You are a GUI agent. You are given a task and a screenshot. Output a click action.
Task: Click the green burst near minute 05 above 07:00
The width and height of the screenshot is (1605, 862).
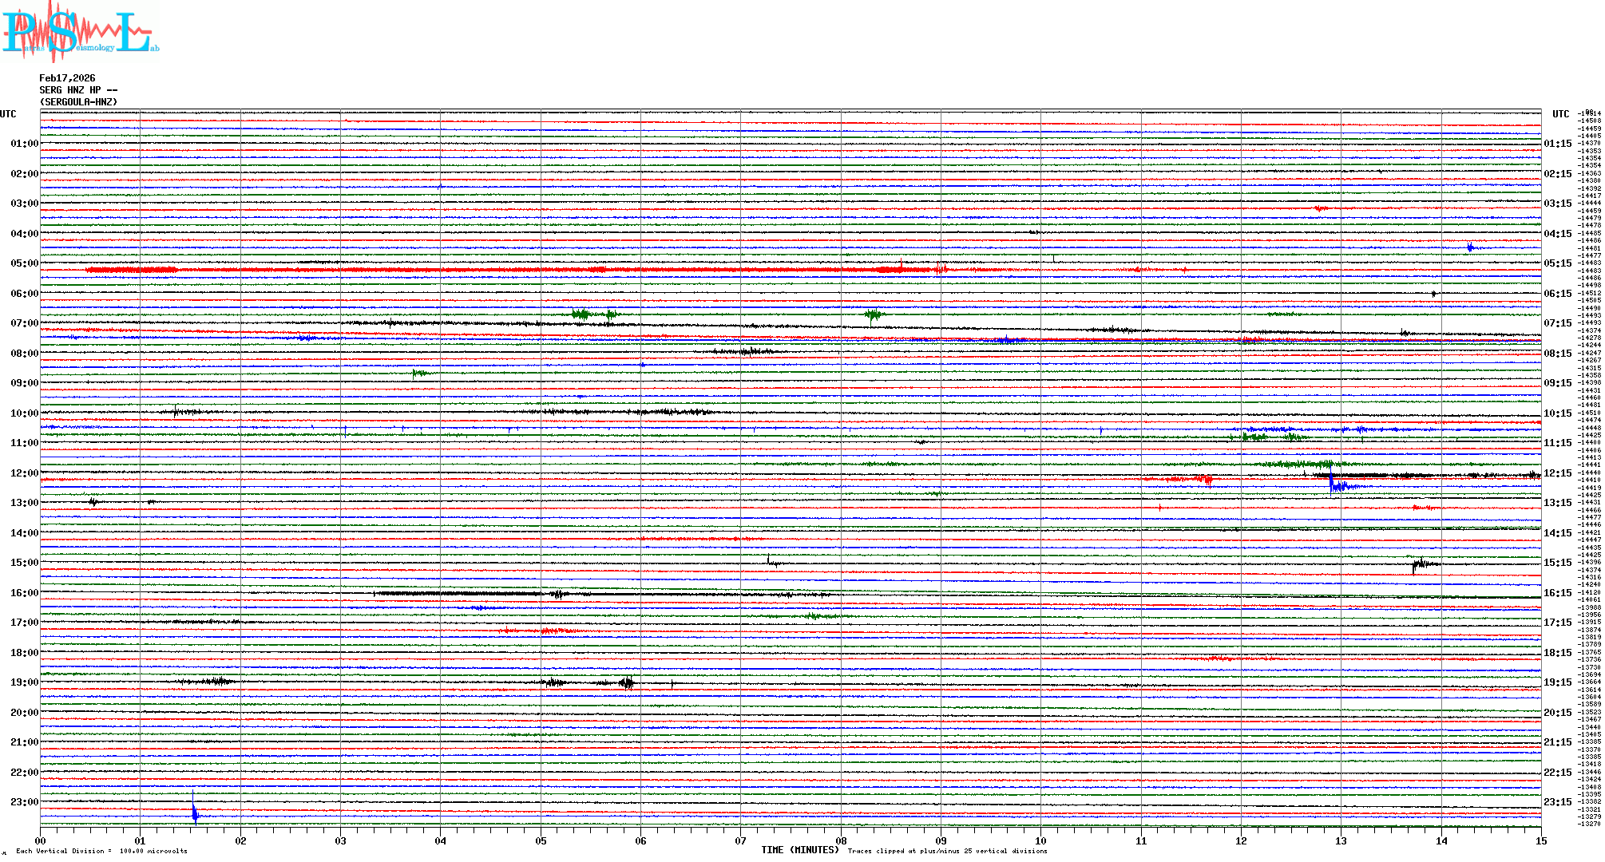[581, 314]
